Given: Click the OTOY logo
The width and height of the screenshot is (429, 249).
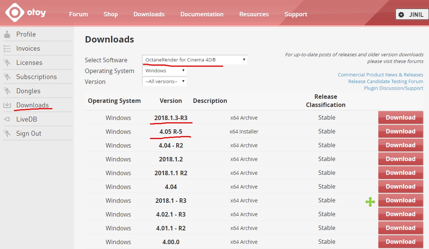Looking at the screenshot, I should (x=25, y=13).
